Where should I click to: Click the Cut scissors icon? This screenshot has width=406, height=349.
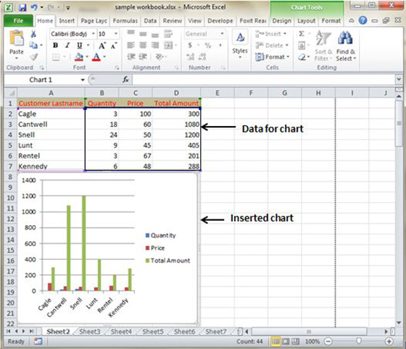tap(33, 34)
